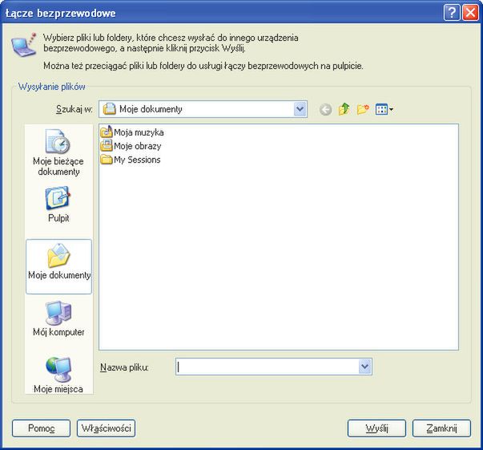The image size is (483, 450).
Task: Open Moje bieżące dokumenty in places bar
Action: [x=58, y=152]
